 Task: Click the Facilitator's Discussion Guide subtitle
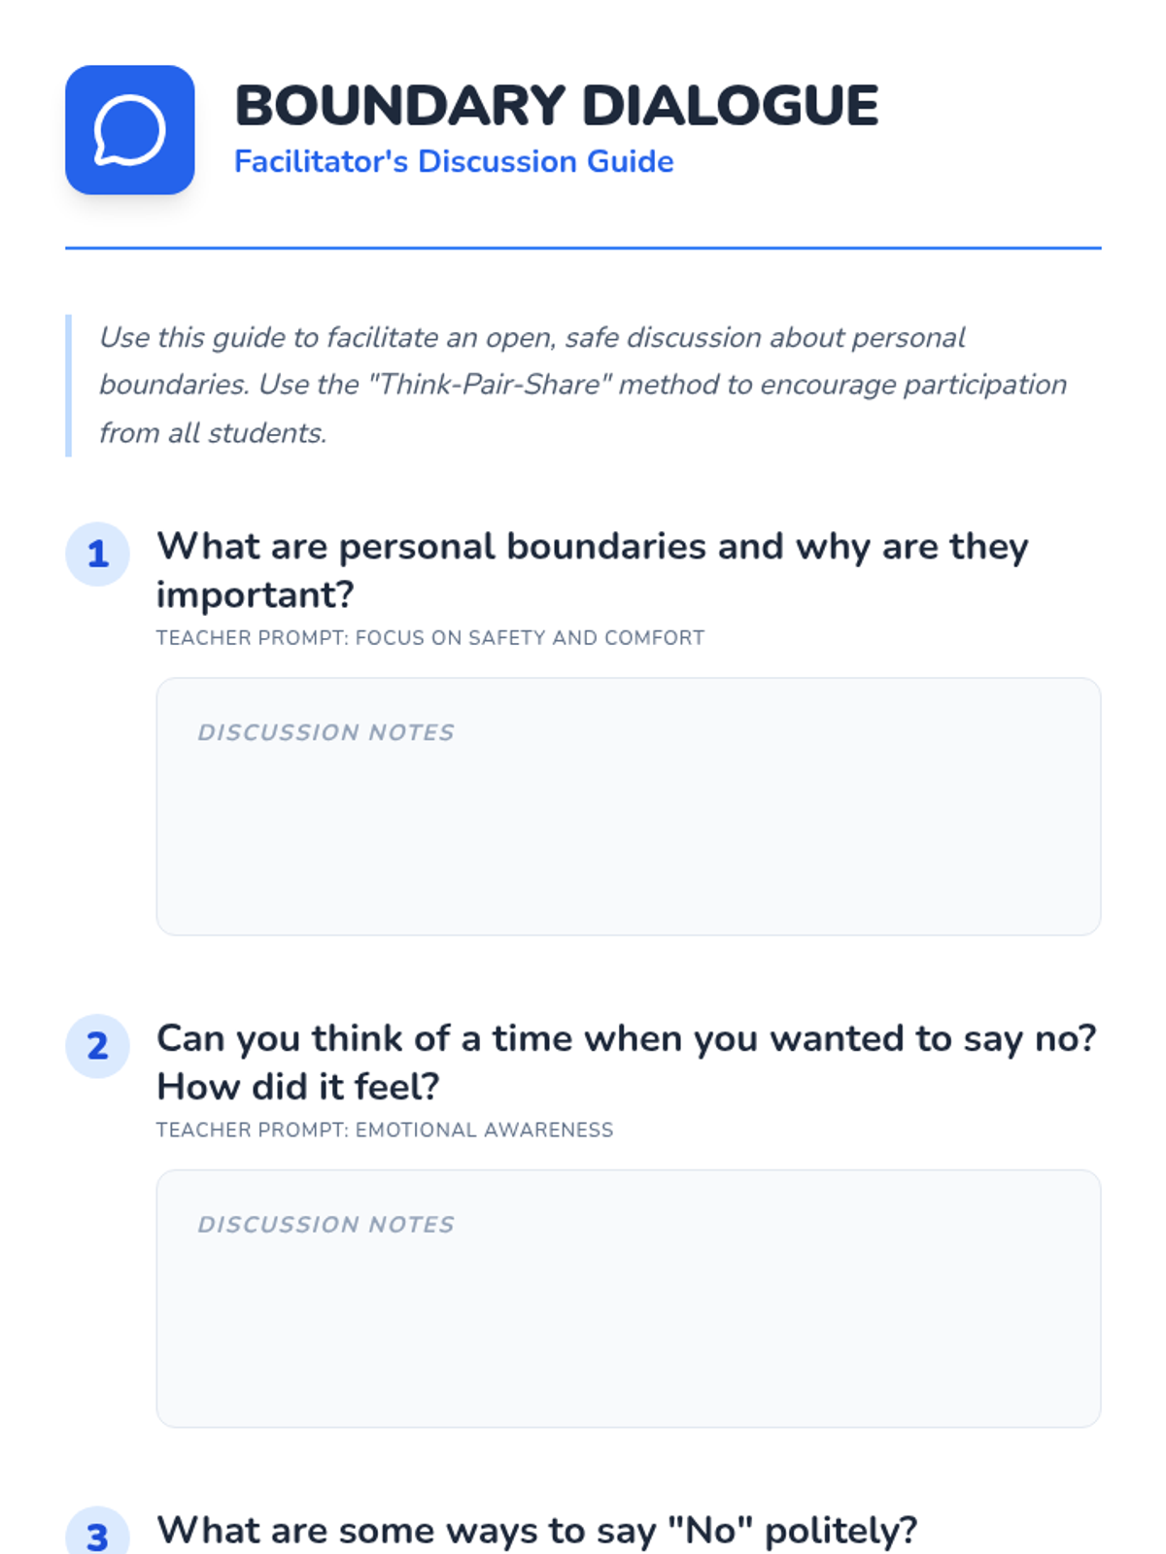(x=454, y=161)
